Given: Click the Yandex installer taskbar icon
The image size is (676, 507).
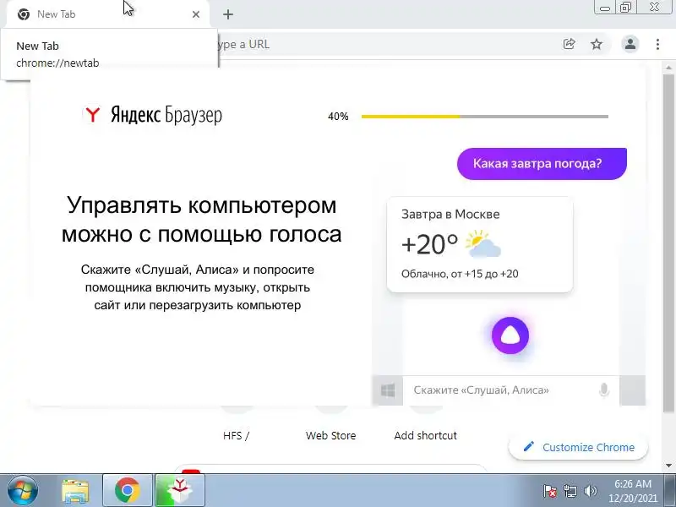Looking at the screenshot, I should 179,490.
